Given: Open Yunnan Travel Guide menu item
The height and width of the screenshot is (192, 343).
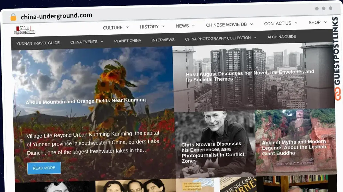Looking at the screenshot, I should [x=38, y=43].
